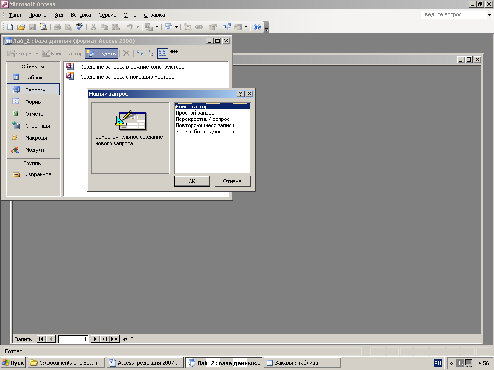Open the Relationships schema icon

pyautogui.click(x=227, y=27)
